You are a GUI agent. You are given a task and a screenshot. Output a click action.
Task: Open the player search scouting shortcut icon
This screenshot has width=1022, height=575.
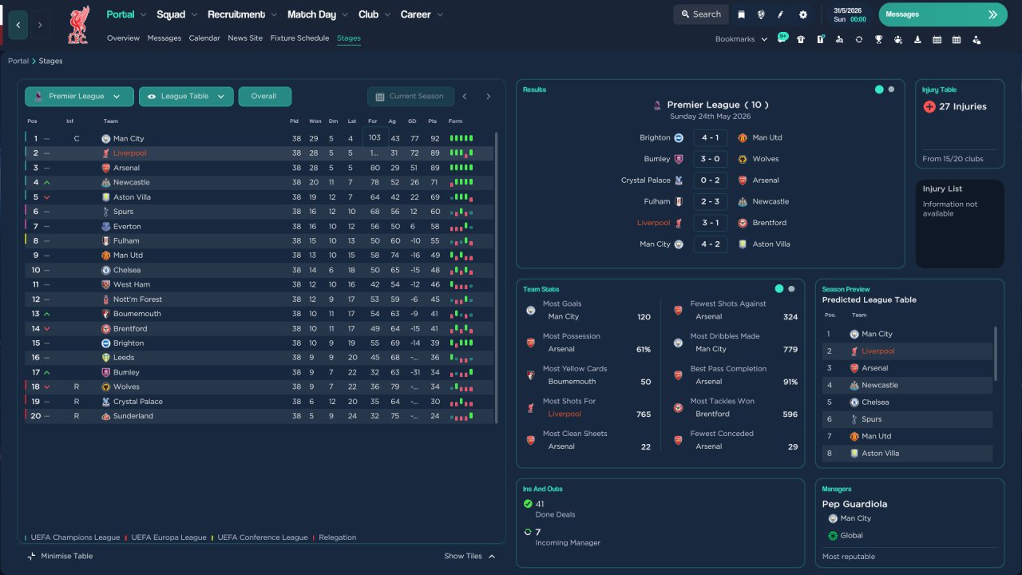coord(839,39)
